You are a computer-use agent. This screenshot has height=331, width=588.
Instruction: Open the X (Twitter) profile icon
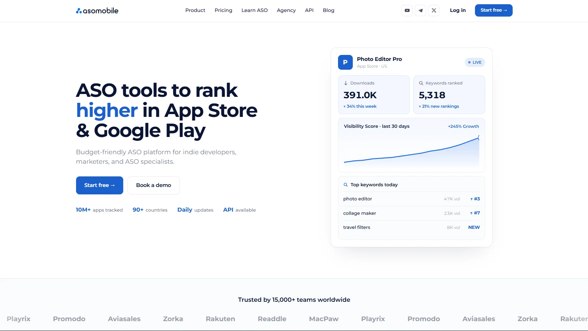click(x=434, y=11)
